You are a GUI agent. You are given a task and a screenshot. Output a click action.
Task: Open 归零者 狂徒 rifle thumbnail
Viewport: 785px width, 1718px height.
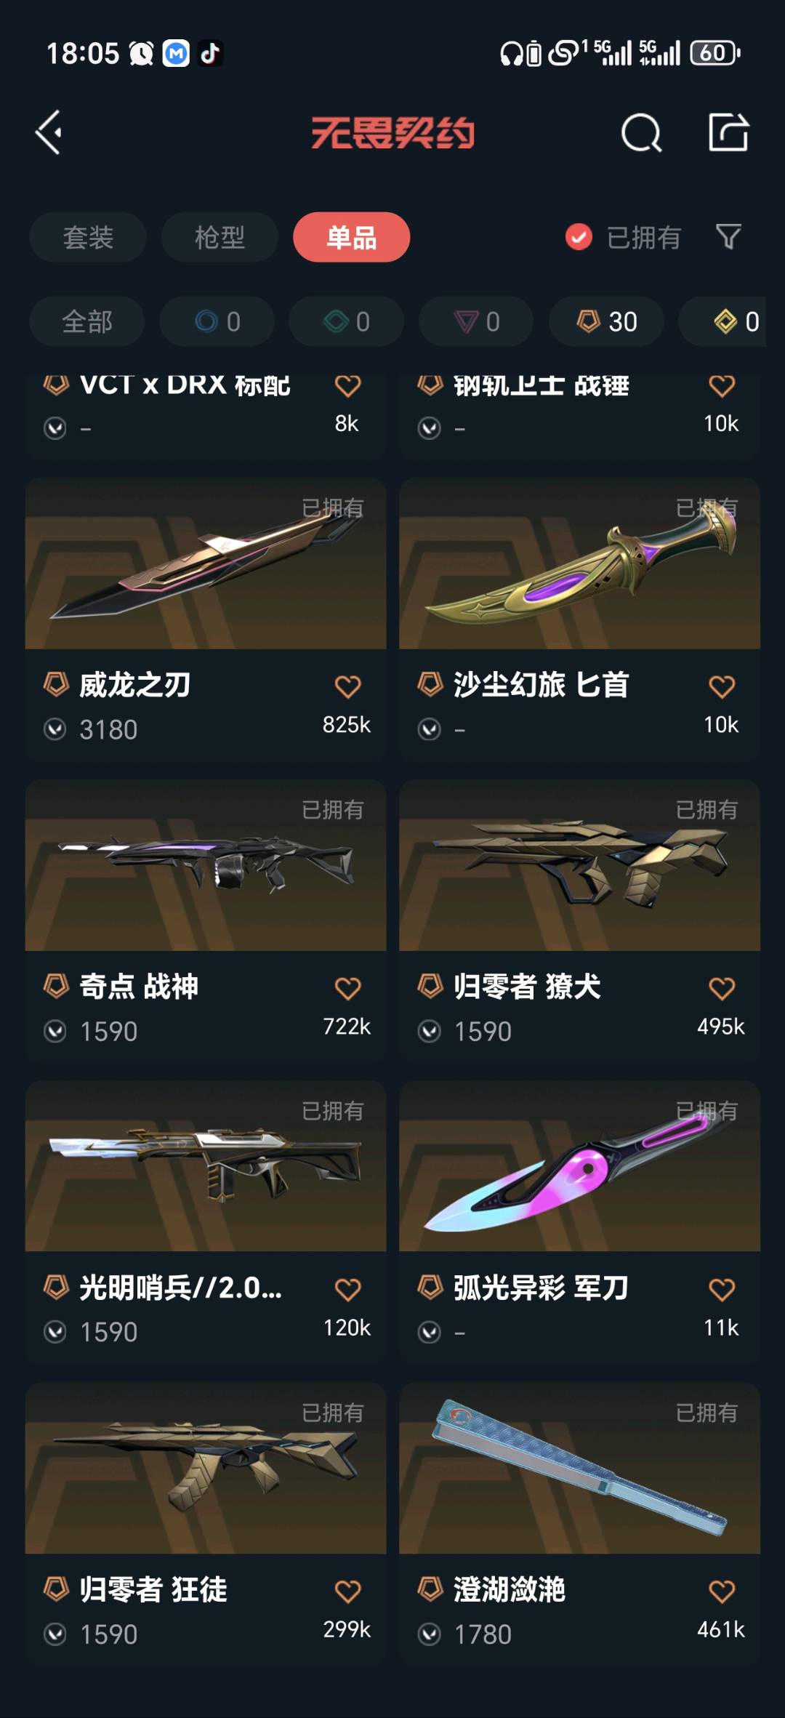pos(206,1468)
